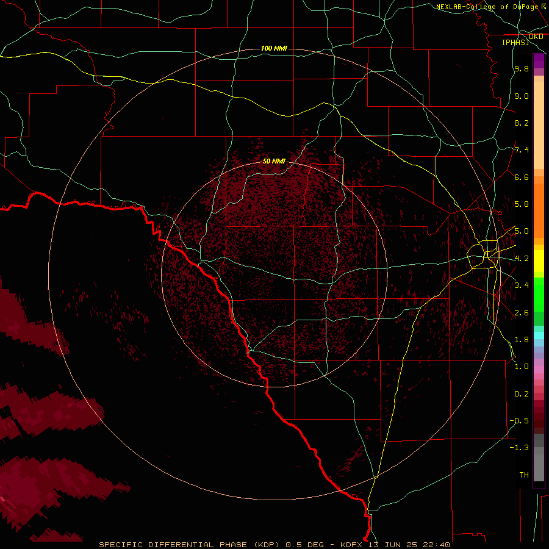Click the 3.4 legend value
The image size is (549, 549).
(x=522, y=285)
